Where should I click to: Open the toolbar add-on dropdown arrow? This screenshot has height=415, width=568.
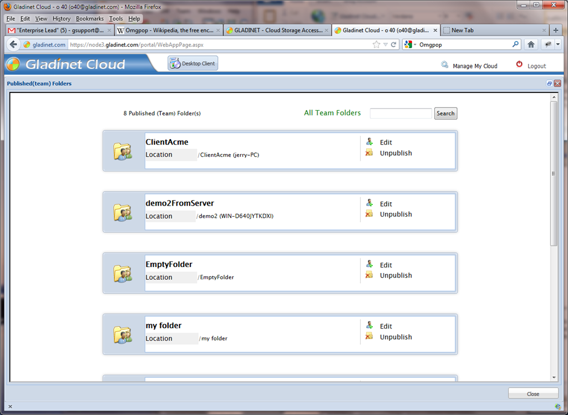coord(558,44)
